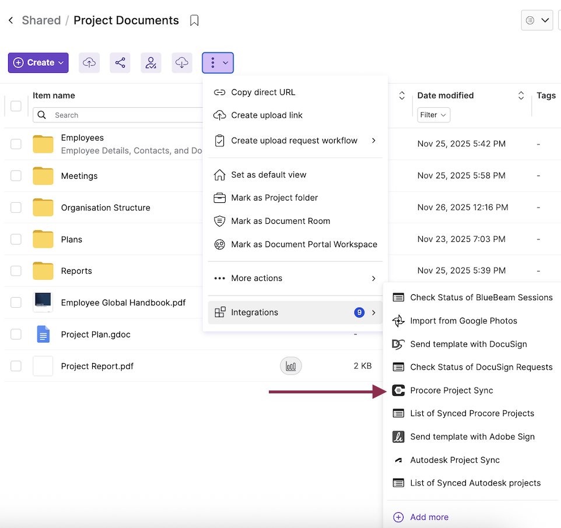Open the Date modified Filter dropdown
This screenshot has width=561, height=528.
(433, 115)
